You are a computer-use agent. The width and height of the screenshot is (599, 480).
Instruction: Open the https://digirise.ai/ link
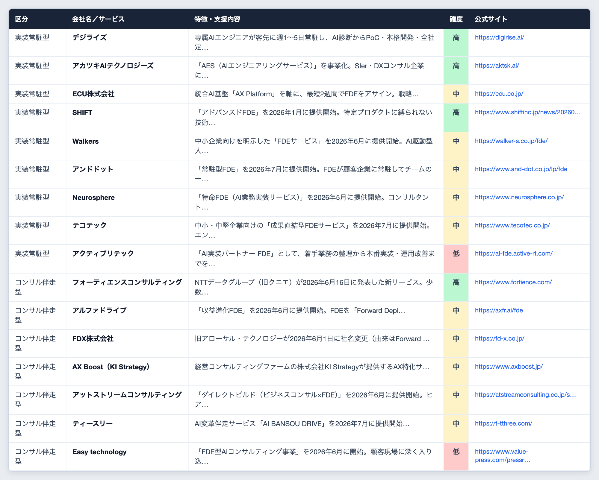tap(499, 37)
